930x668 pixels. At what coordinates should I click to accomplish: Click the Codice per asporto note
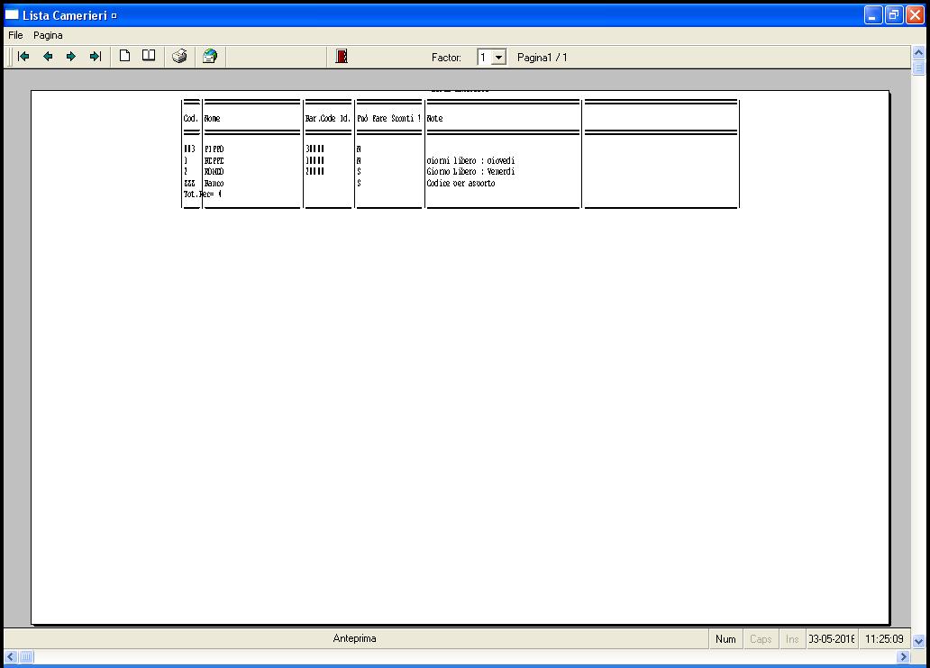tap(460, 183)
